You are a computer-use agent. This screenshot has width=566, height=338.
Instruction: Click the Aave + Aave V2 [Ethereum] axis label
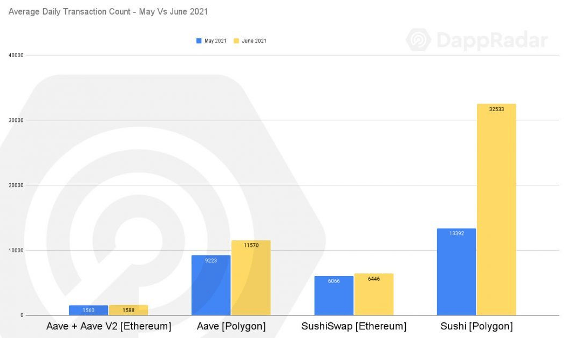coord(108,326)
